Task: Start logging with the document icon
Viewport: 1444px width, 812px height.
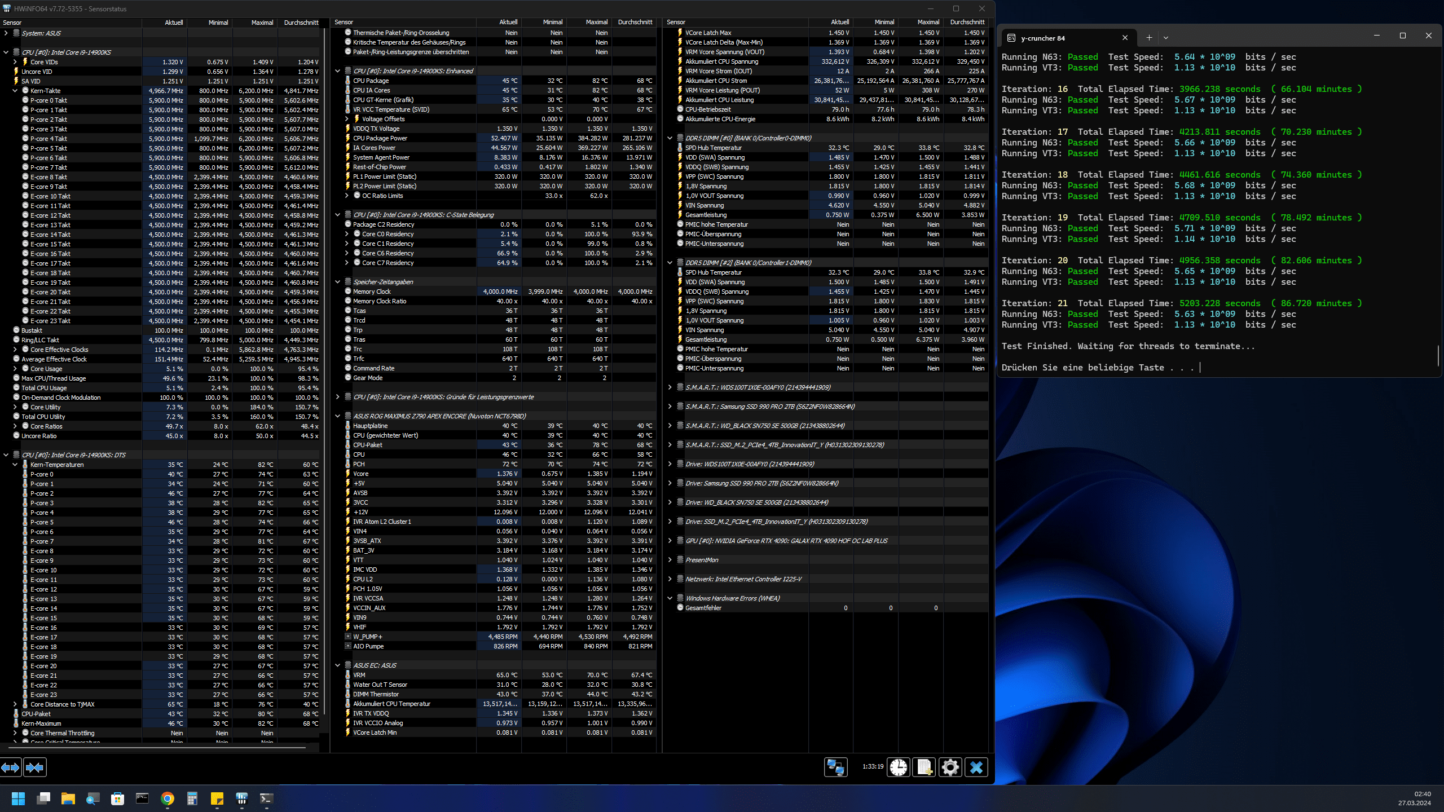Action: point(924,767)
